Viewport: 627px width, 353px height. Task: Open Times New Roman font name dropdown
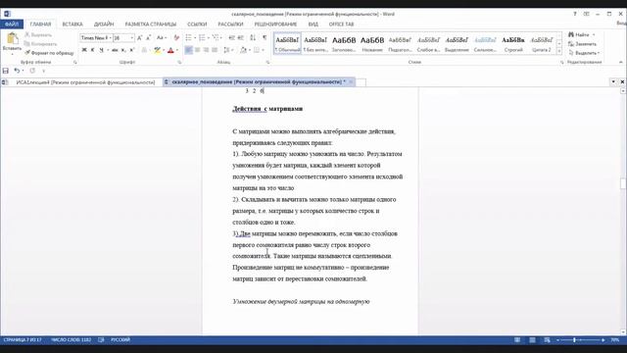coord(111,38)
